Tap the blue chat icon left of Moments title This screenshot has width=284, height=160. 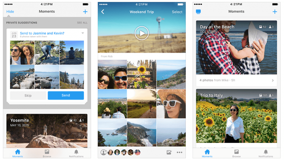[x=198, y=12]
